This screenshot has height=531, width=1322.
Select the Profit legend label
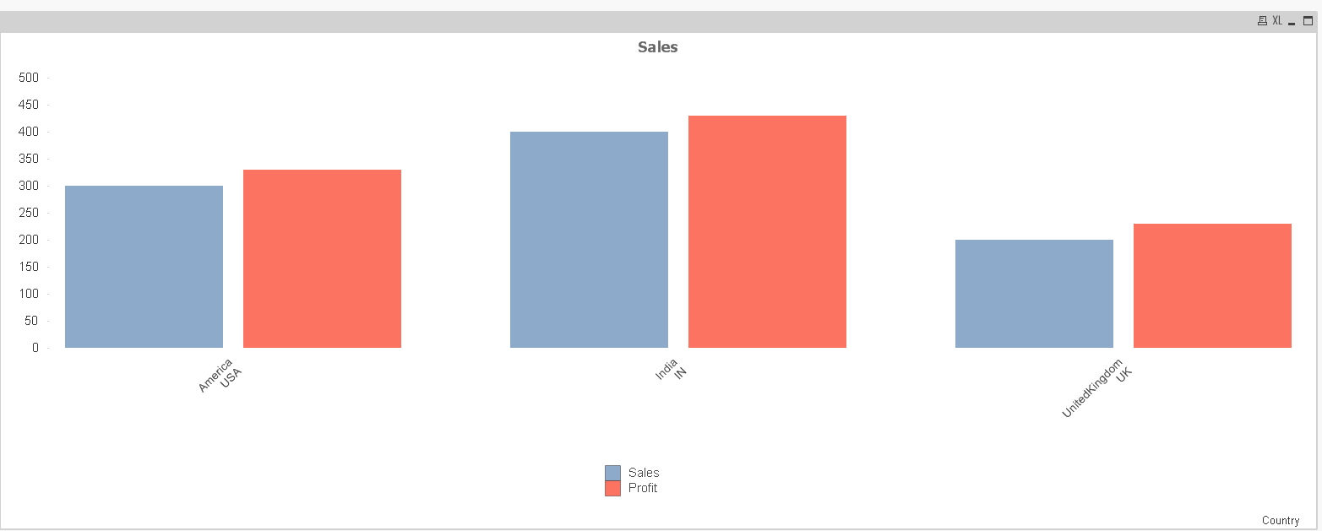coord(643,488)
